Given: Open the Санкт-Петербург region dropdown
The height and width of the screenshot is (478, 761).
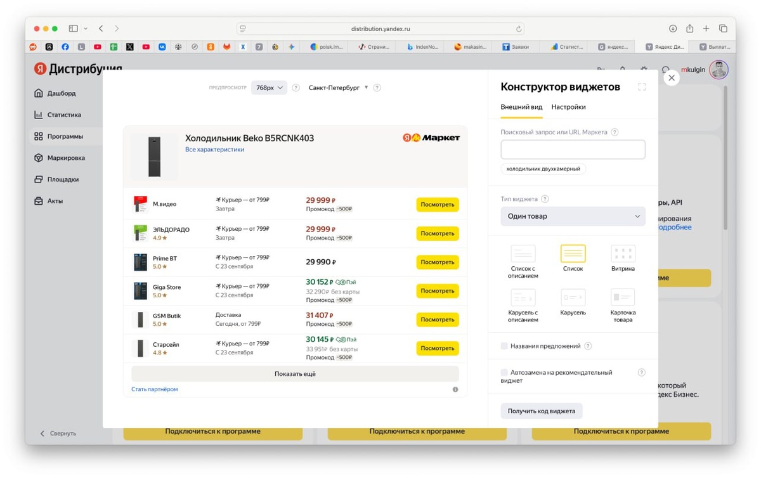Looking at the screenshot, I should (x=338, y=88).
